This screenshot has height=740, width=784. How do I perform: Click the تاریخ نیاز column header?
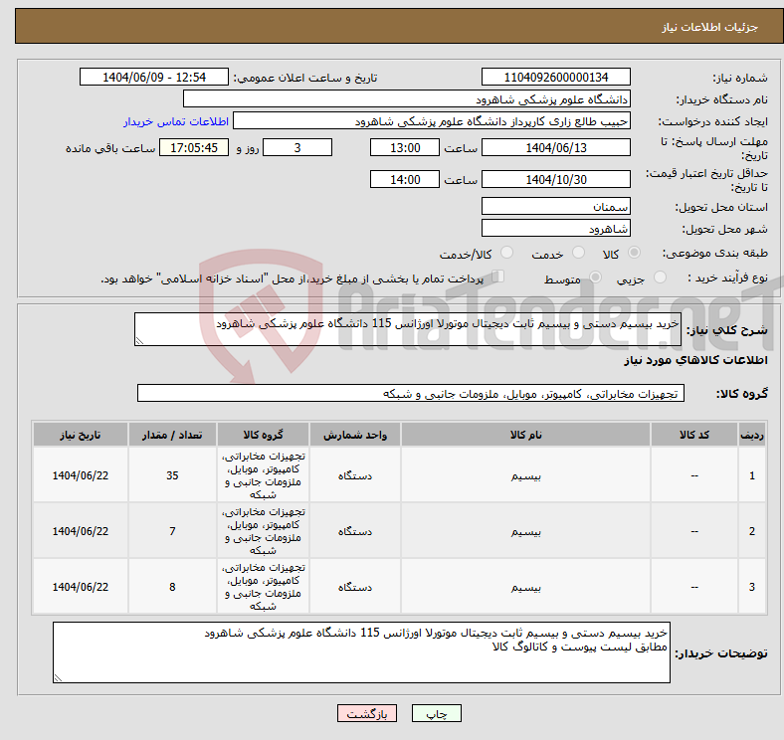click(x=81, y=435)
